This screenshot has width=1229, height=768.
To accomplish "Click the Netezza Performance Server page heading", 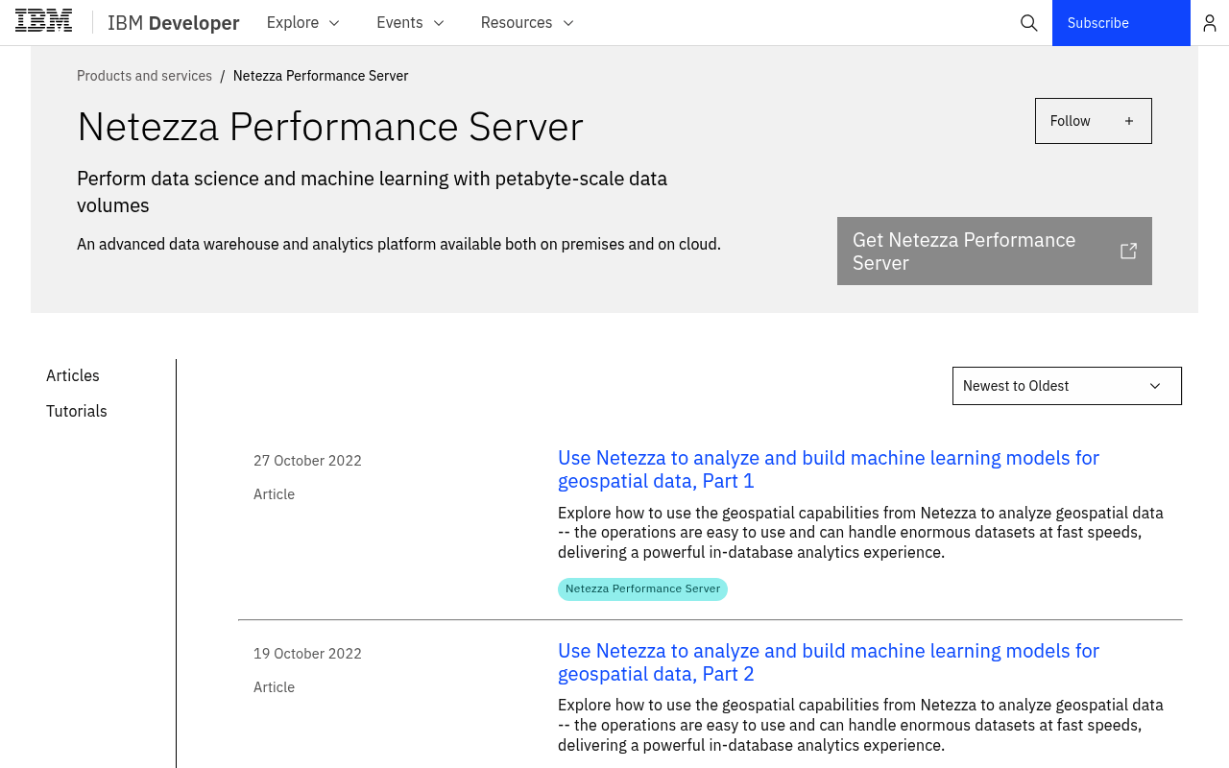I will [330, 127].
